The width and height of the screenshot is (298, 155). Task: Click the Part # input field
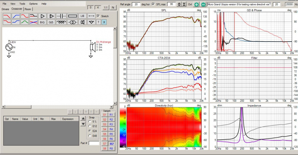94,143
